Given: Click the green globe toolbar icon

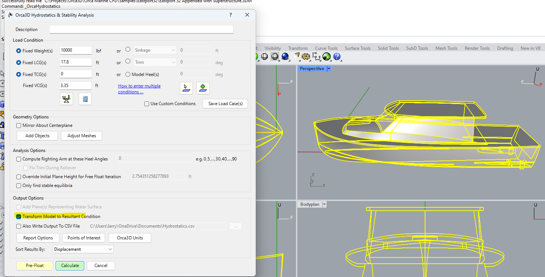Looking at the screenshot, I should pyautogui.click(x=327, y=56).
